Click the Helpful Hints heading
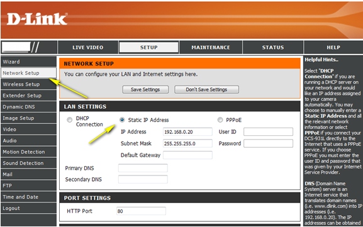This screenshot has width=363, height=227. click(321, 60)
